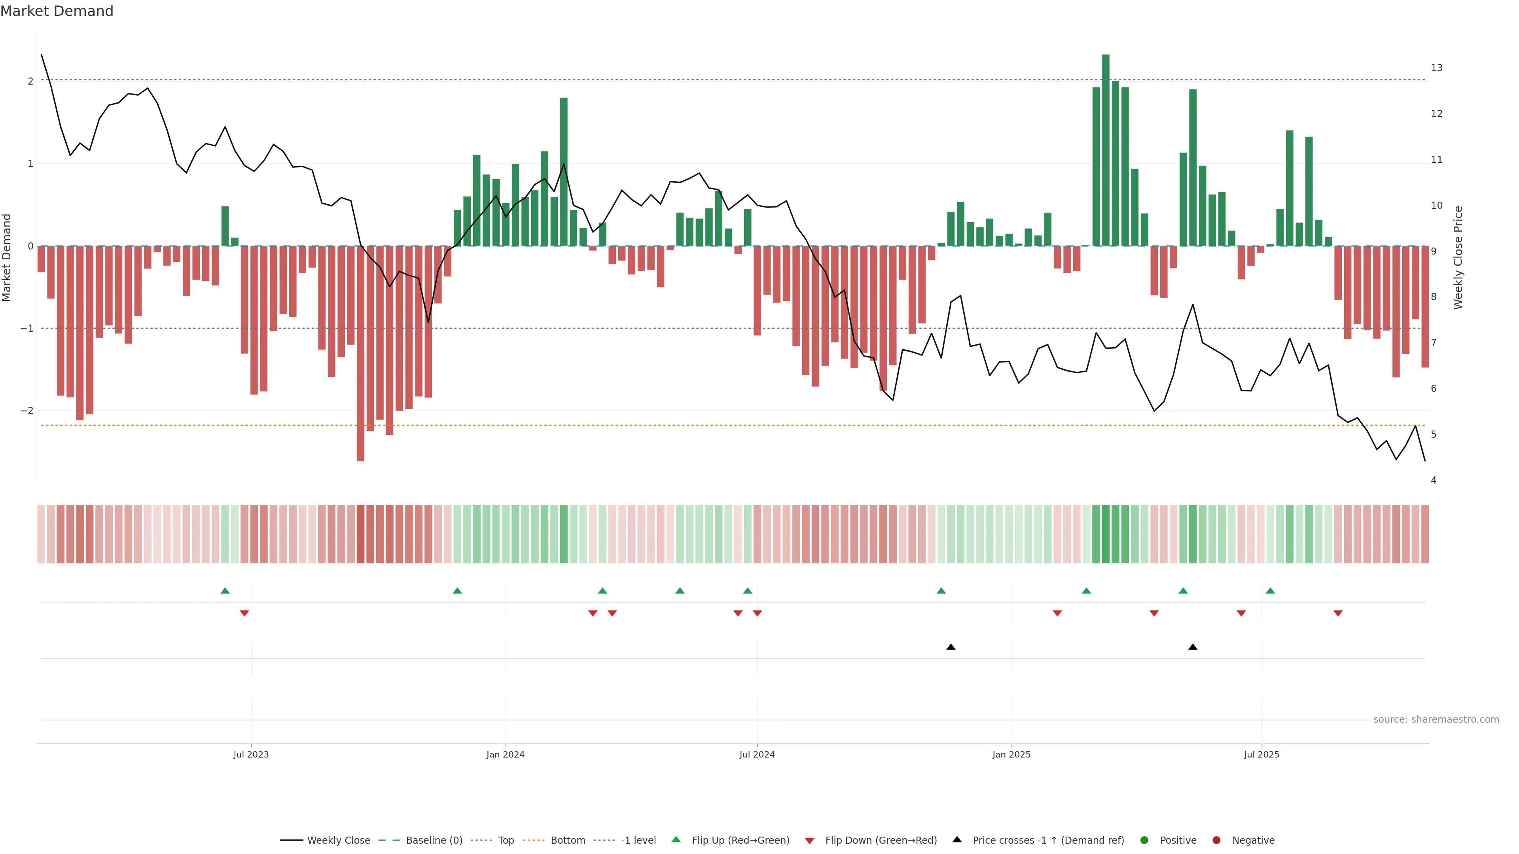
Task: Click the source: sharemaestro.com text
Action: pos(1436,719)
